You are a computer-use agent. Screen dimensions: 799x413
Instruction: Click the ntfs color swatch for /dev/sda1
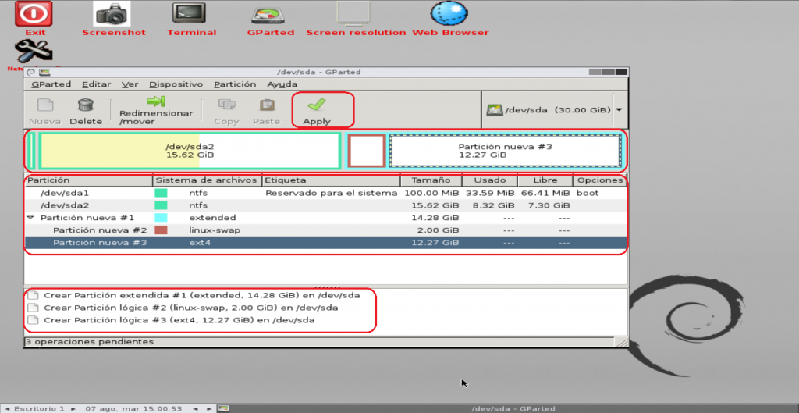point(161,194)
